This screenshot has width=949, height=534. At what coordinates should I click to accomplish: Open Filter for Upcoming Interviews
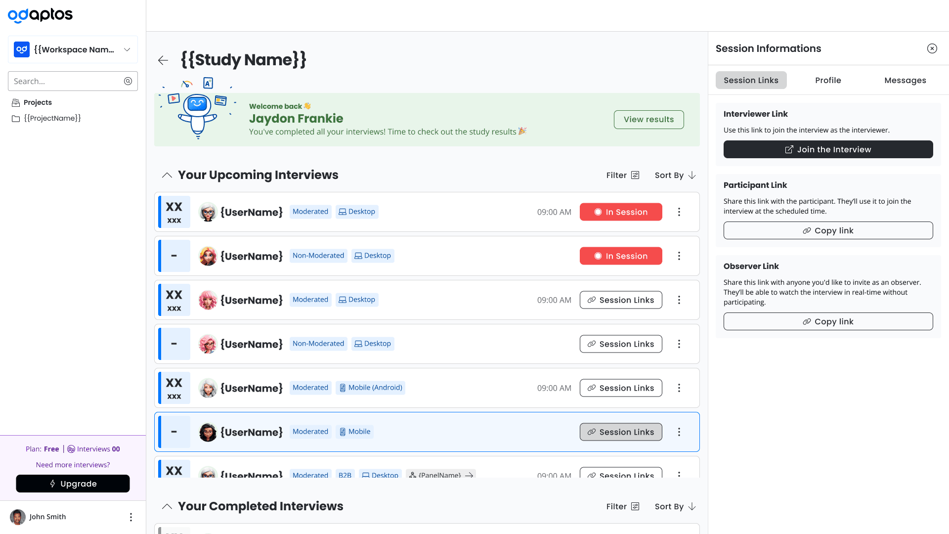[623, 175]
